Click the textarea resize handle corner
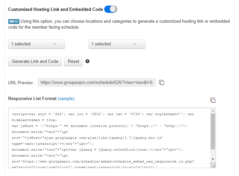The width and height of the screenshot is (239, 176). (214, 166)
